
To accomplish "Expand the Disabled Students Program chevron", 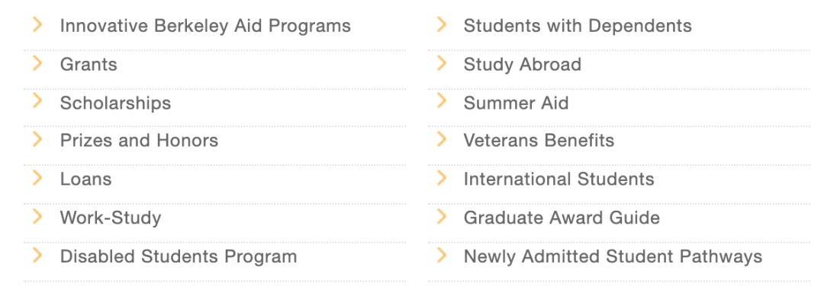I will (37, 255).
